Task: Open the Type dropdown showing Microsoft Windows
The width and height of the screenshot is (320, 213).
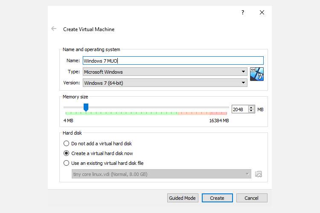Action: coord(165,72)
